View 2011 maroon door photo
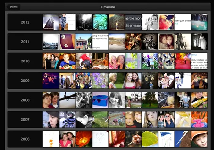This screenshot has width=214, height=150. point(67,42)
